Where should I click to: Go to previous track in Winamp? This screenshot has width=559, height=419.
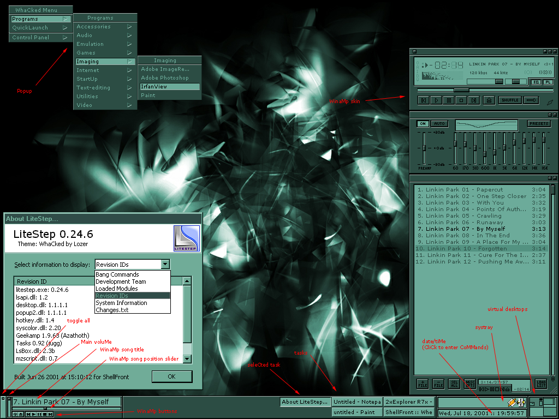(423, 100)
